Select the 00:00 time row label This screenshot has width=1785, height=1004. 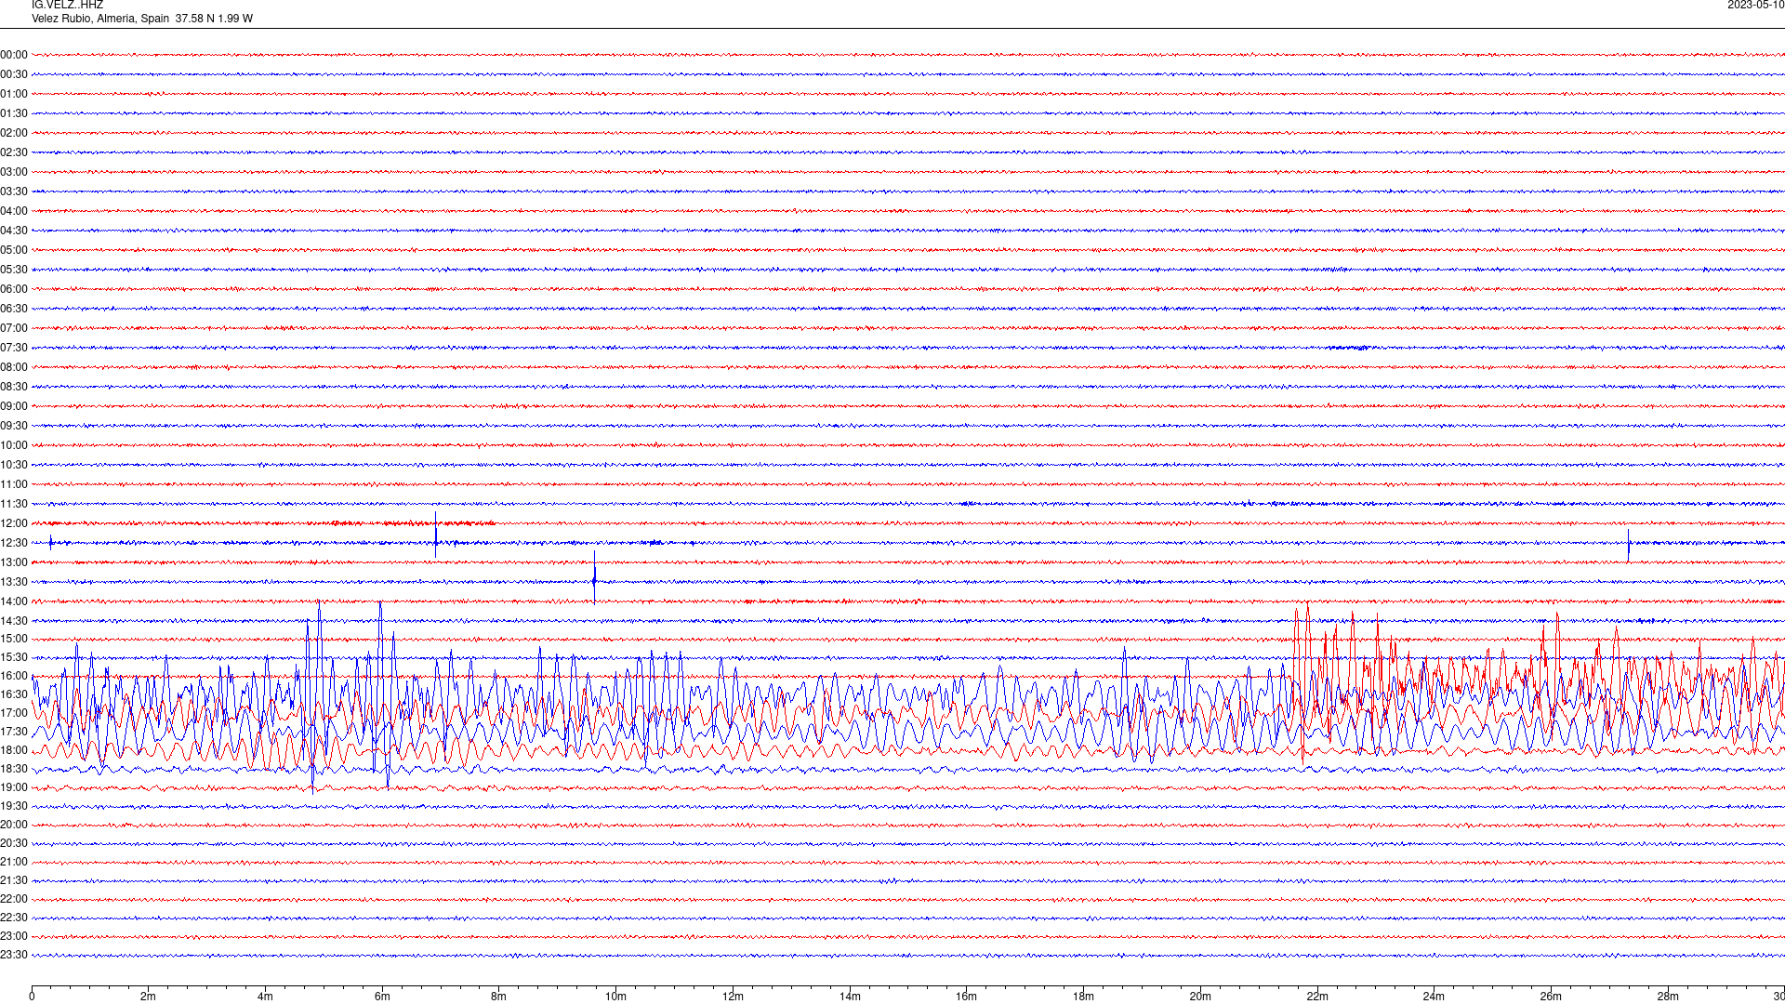click(14, 55)
